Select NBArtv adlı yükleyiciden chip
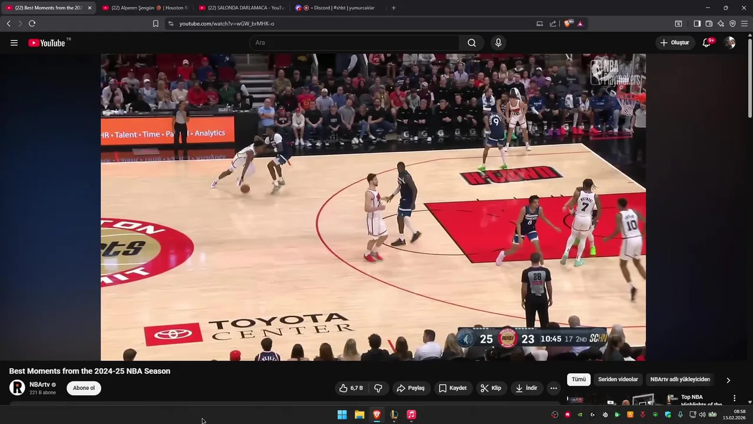This screenshot has width=753, height=424. click(x=680, y=379)
